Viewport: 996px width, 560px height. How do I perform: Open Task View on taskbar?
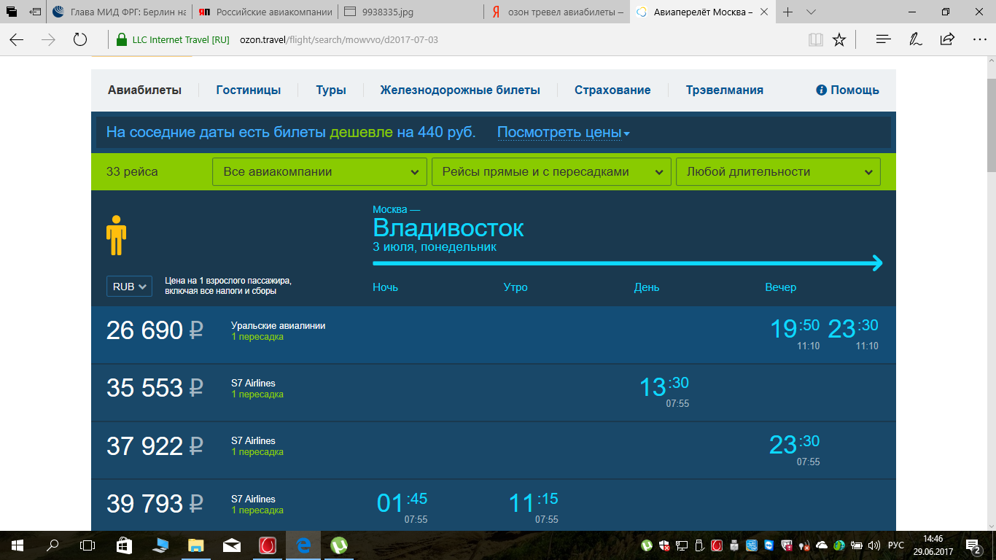(x=87, y=545)
